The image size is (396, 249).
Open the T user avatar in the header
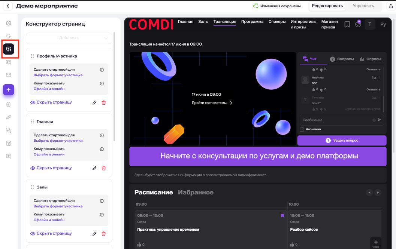pyautogui.click(x=370, y=24)
